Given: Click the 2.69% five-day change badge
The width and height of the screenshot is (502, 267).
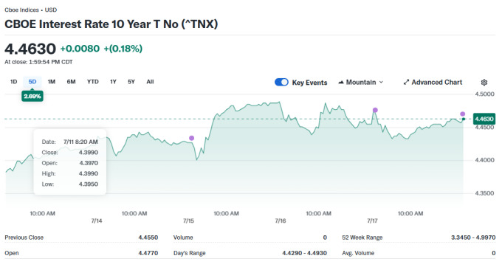Looking at the screenshot, I should click(x=32, y=96).
